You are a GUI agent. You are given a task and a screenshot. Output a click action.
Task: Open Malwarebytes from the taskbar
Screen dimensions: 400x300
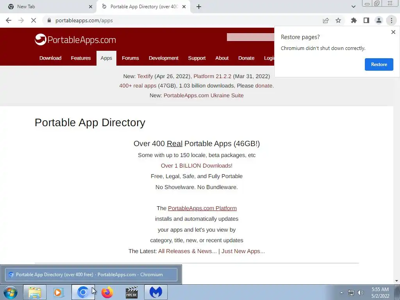point(156,292)
